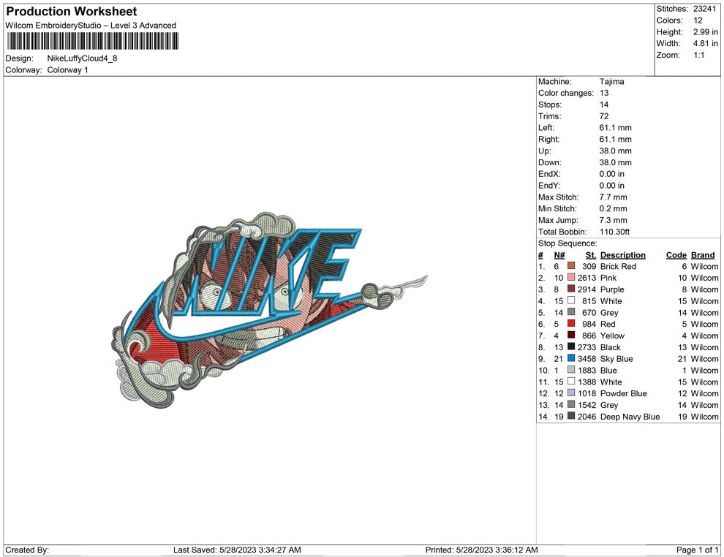Click the Max Jump value 7.3 mm
724x557 pixels.
pos(613,220)
